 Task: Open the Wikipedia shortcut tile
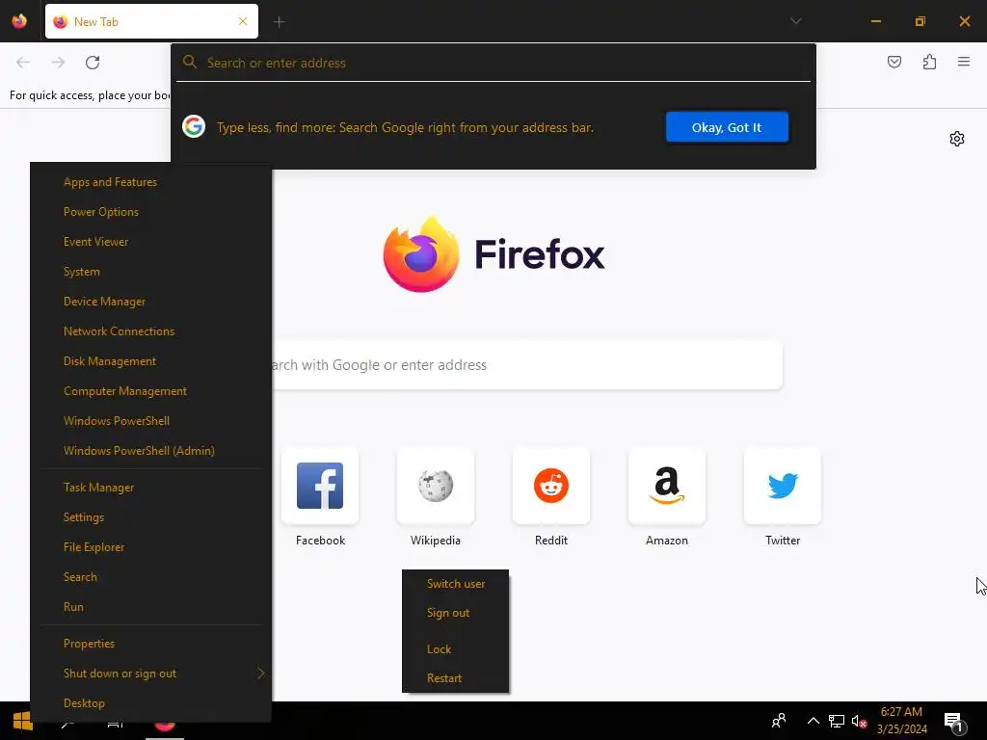point(436,486)
